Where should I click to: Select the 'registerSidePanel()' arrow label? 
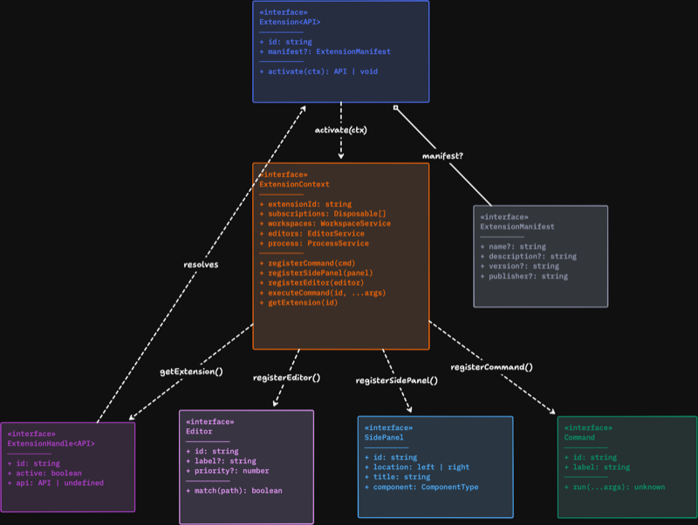(397, 380)
